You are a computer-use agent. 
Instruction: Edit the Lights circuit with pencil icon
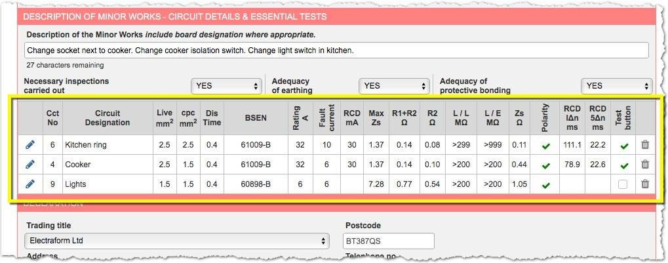coord(29,184)
